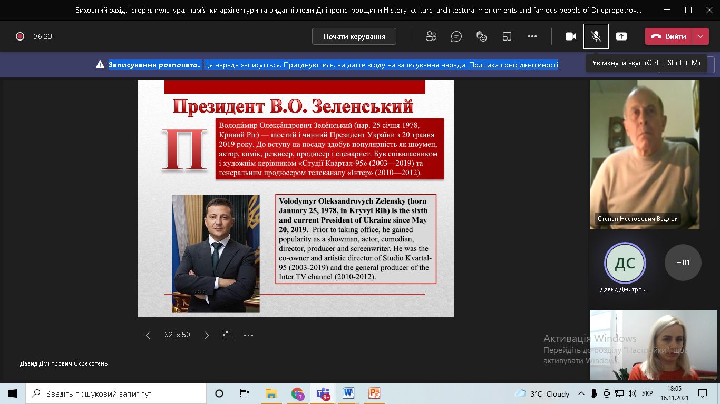
Task: Open the rooms icon in toolbar
Action: pos(507,36)
